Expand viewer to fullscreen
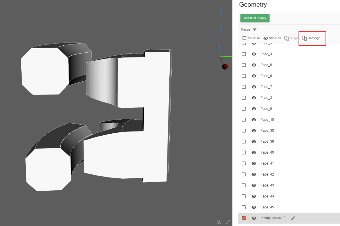 228,222
